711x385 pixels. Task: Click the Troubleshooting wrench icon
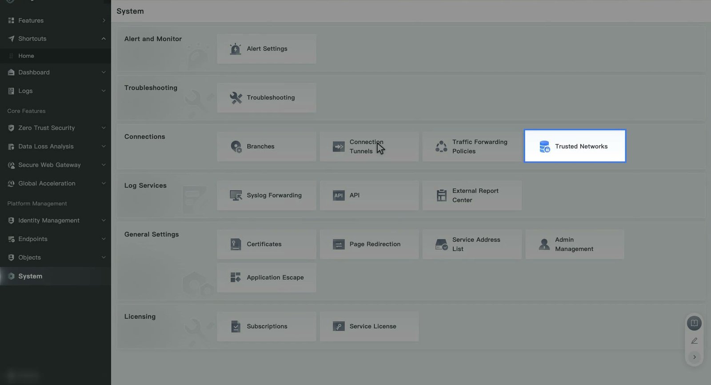pyautogui.click(x=236, y=98)
